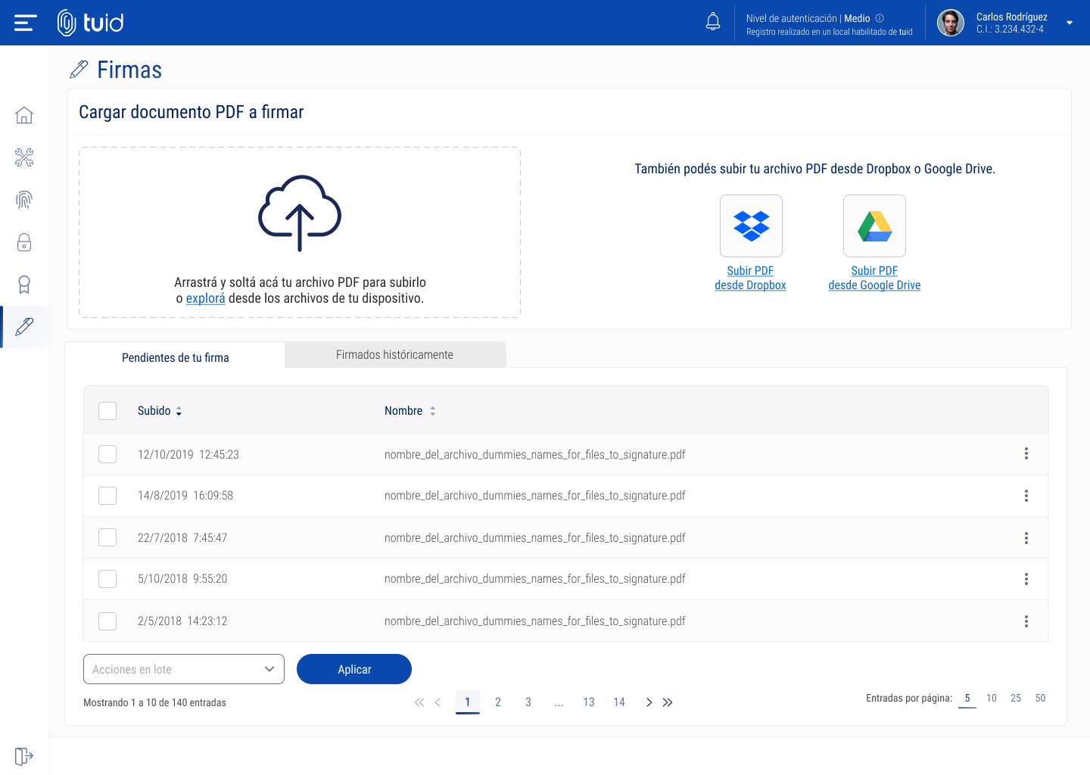Check the row dated 2/5/2018 14:23:12
1090x775 pixels.
[x=107, y=621]
